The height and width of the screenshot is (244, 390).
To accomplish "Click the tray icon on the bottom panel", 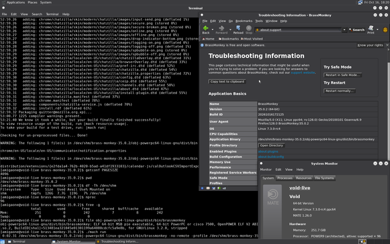I will pyautogui.click(x=362, y=242).
